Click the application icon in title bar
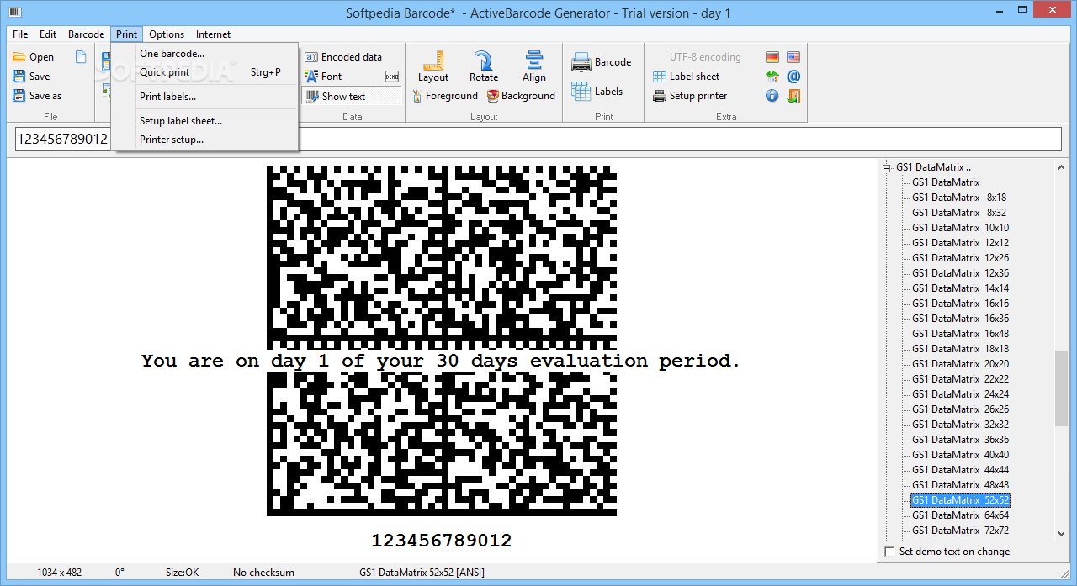The height and width of the screenshot is (586, 1077). tap(14, 13)
